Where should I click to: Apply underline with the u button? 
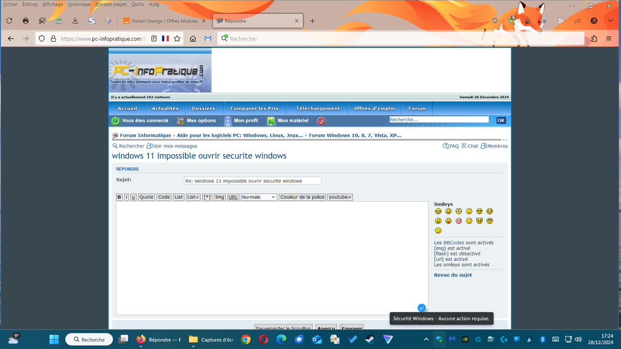(x=133, y=197)
